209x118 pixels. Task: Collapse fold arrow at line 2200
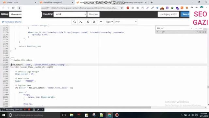9,95
